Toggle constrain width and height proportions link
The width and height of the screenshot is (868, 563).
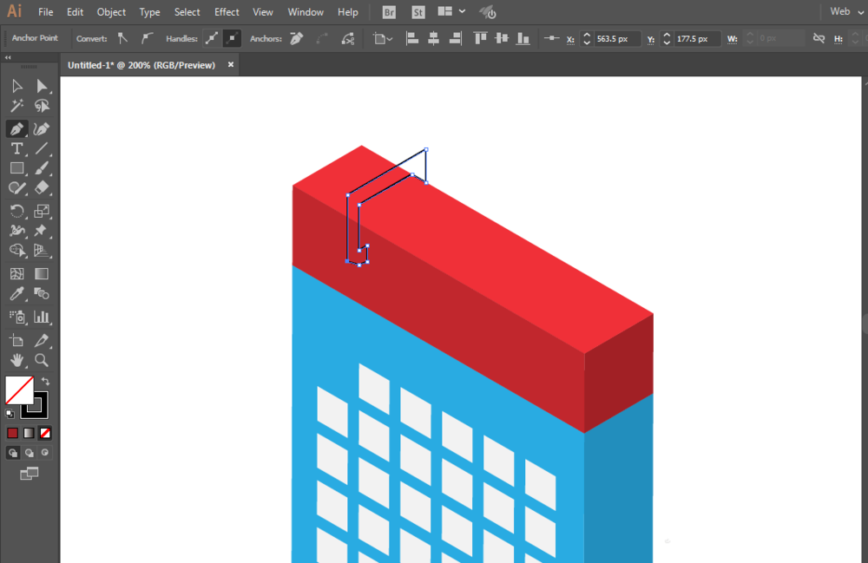click(x=818, y=39)
